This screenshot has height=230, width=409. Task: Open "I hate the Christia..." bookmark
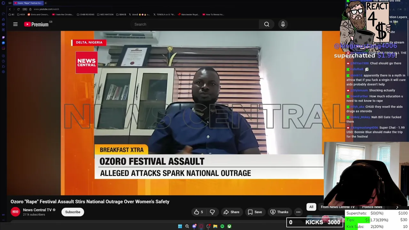click(63, 14)
